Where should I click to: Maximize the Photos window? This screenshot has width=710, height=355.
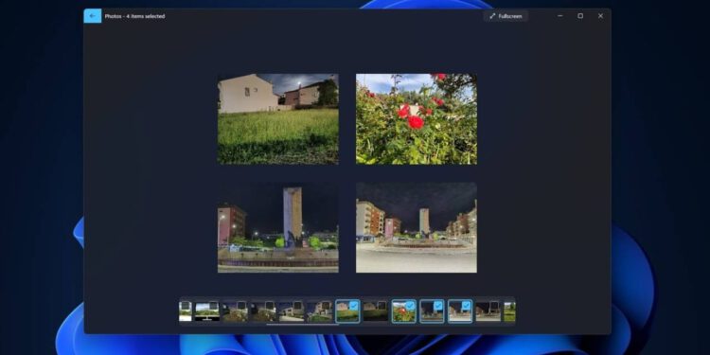coord(580,16)
